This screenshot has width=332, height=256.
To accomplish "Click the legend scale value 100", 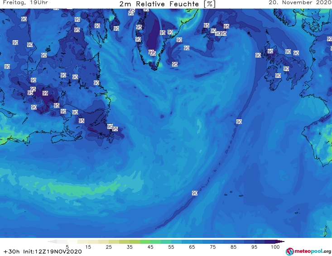I will point(275,247).
